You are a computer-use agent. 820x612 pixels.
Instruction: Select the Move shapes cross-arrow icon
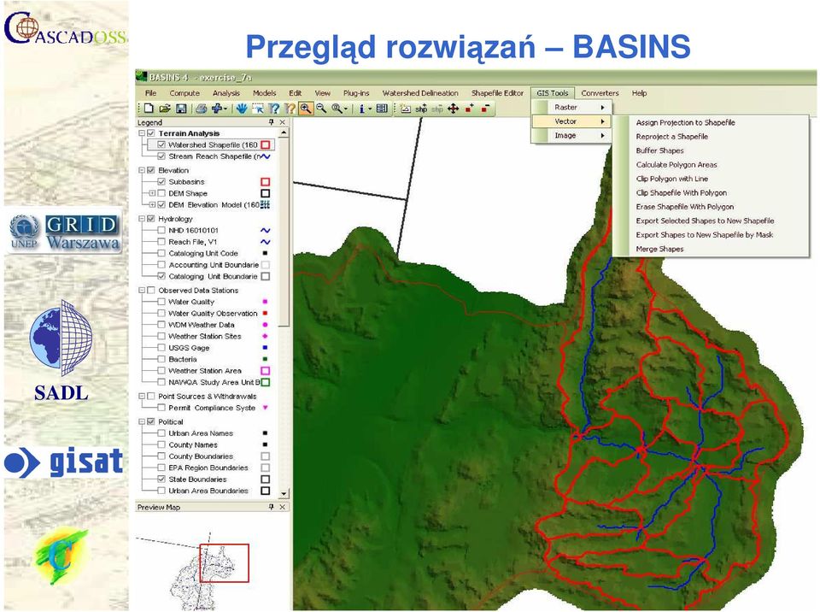tap(453, 109)
